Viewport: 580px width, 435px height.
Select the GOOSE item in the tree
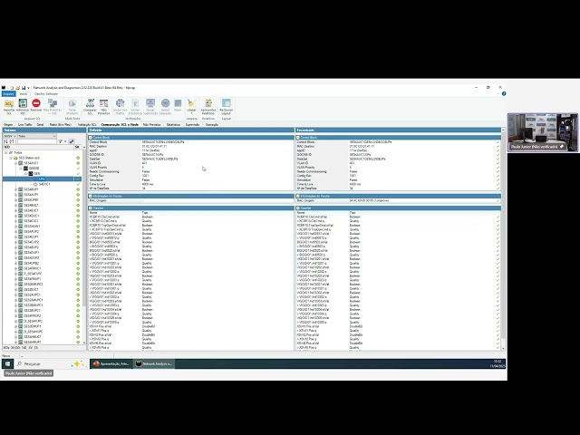click(34, 169)
